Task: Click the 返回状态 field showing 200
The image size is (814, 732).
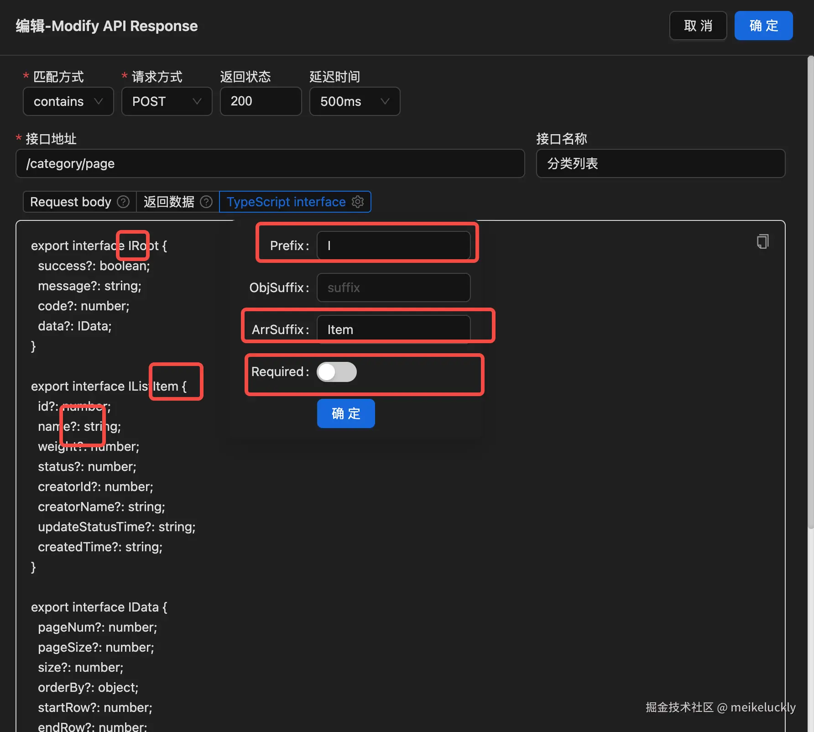Action: (261, 101)
